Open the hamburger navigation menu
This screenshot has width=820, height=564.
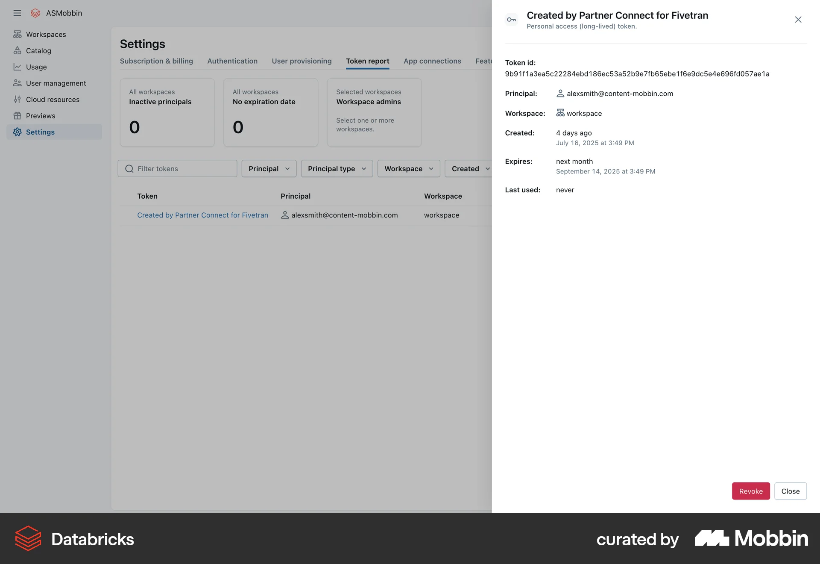pyautogui.click(x=17, y=13)
